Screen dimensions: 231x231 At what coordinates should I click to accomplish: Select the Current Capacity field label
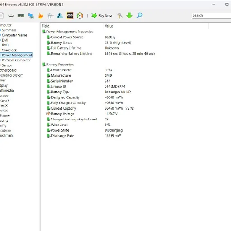tap(64, 108)
